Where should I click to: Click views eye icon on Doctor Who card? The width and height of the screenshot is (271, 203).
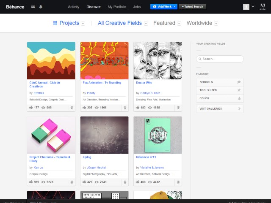[150, 108]
